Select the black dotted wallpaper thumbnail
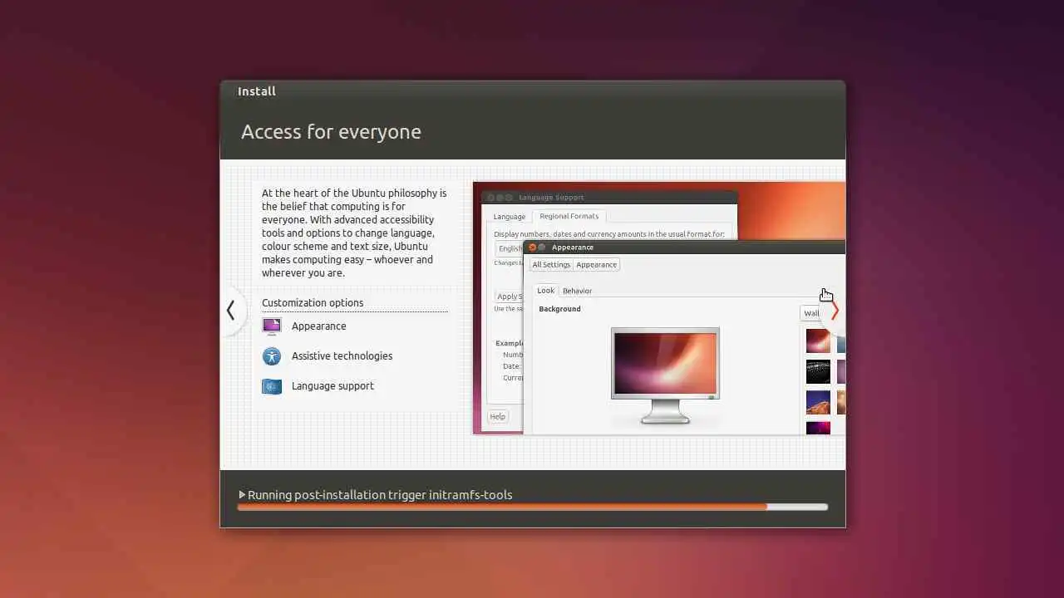The width and height of the screenshot is (1064, 598). click(x=818, y=371)
